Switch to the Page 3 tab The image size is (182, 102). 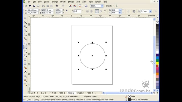(x=80, y=93)
